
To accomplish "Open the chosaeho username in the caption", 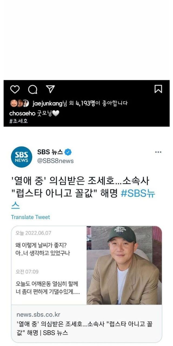I will [x=22, y=113].
